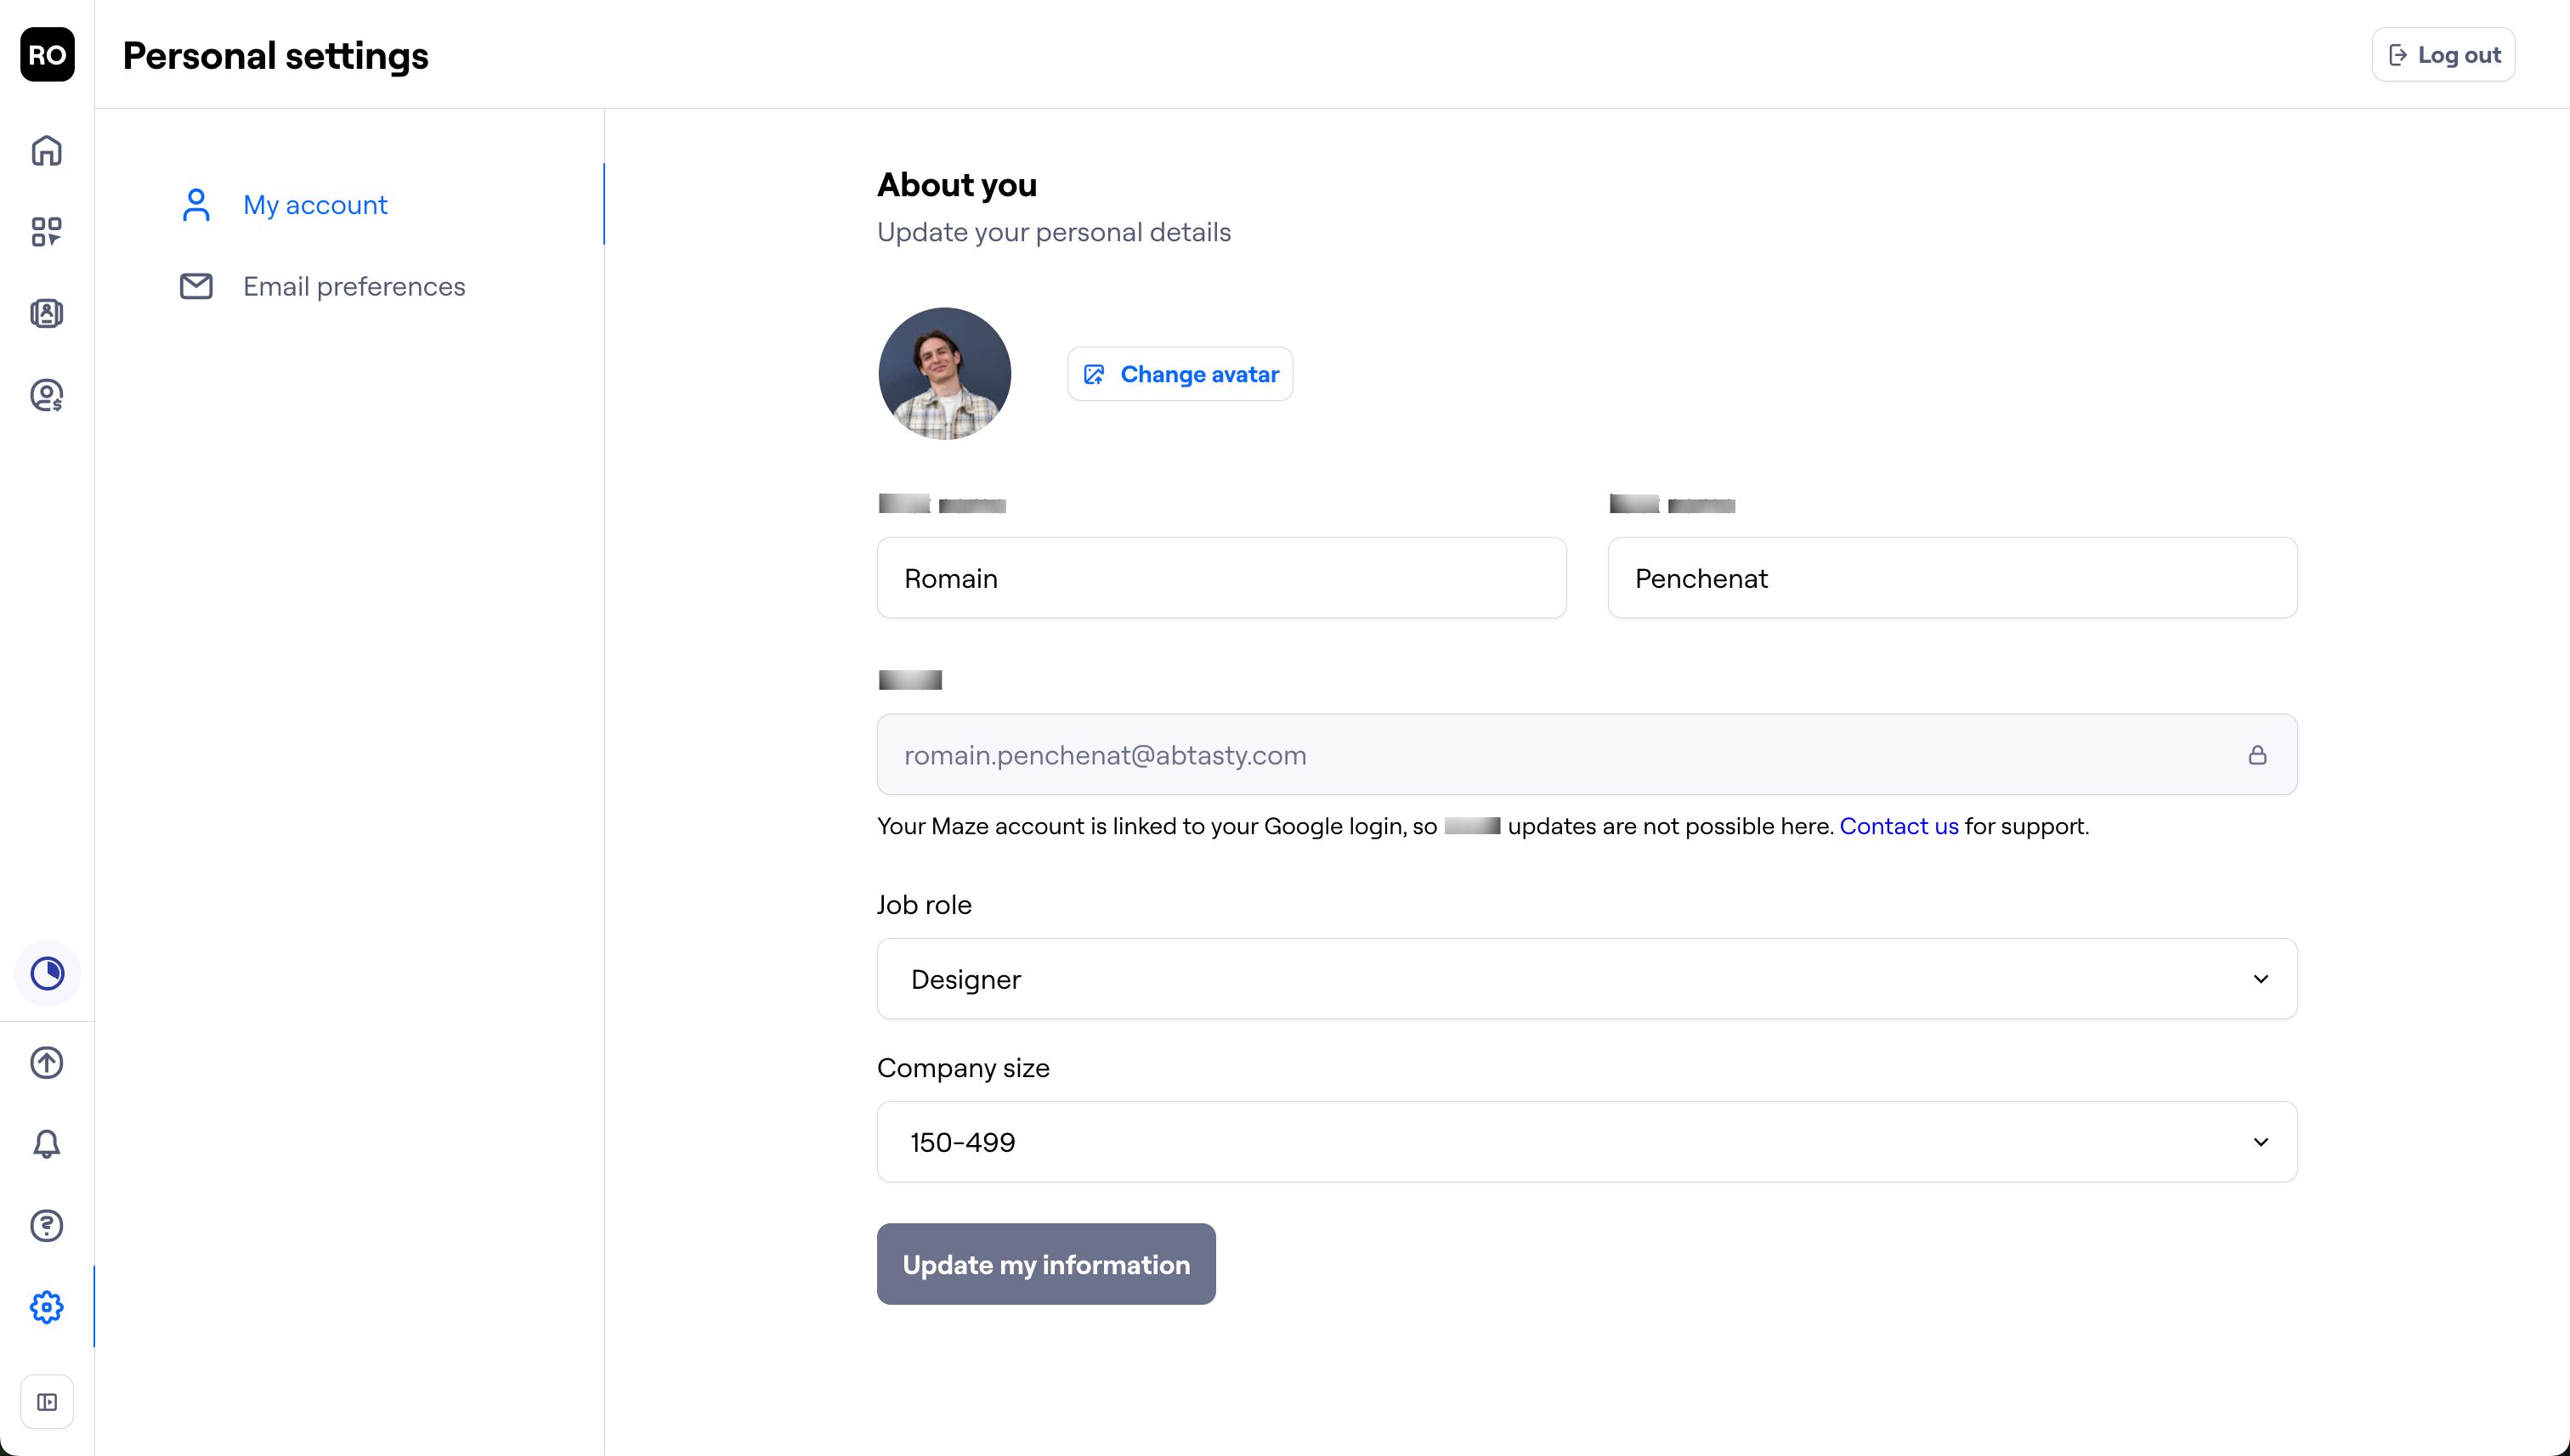The width and height of the screenshot is (2570, 1456).
Task: Click the upgrade arrow-up circle icon
Action: (x=47, y=1062)
